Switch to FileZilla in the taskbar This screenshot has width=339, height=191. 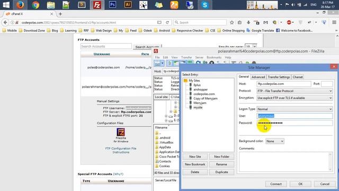97,5
